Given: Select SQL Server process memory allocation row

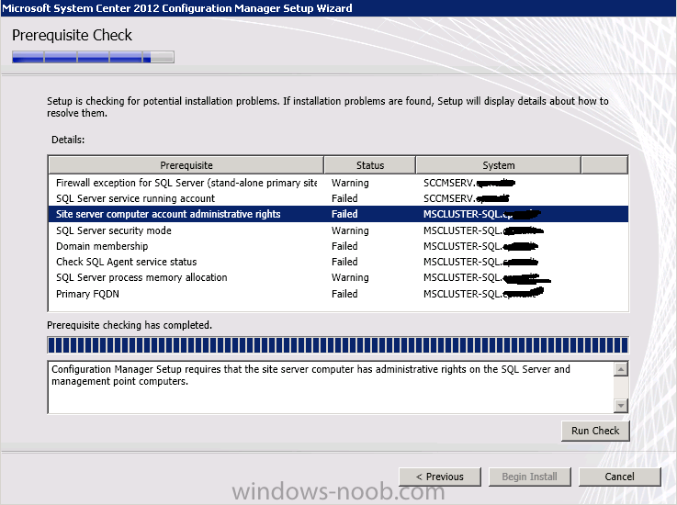Looking at the screenshot, I should [141, 277].
